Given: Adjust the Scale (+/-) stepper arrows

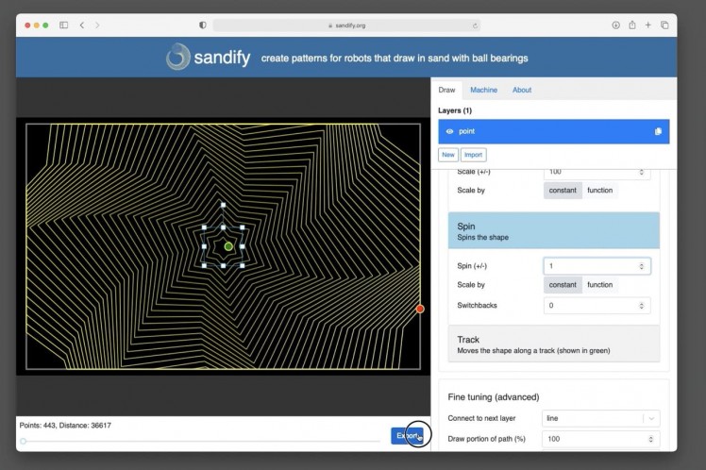Looking at the screenshot, I should [x=642, y=173].
